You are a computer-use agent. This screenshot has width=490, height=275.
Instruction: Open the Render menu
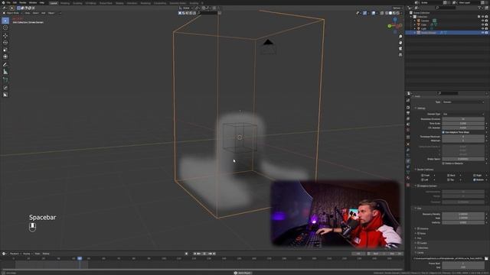click(x=23, y=2)
